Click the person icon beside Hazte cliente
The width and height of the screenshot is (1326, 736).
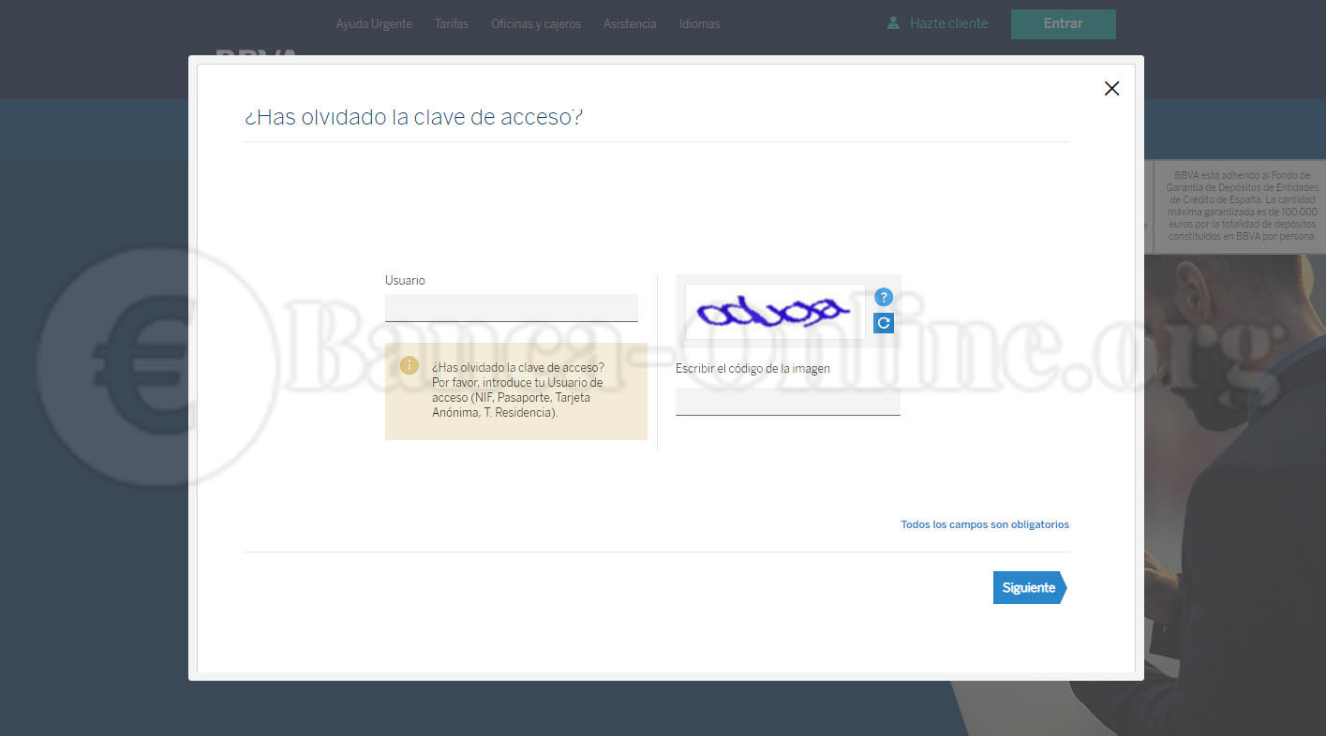891,22
